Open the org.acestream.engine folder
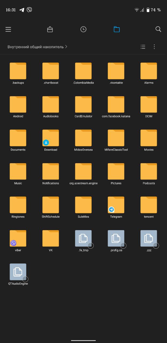The height and width of the screenshot is (343, 167). tap(83, 171)
